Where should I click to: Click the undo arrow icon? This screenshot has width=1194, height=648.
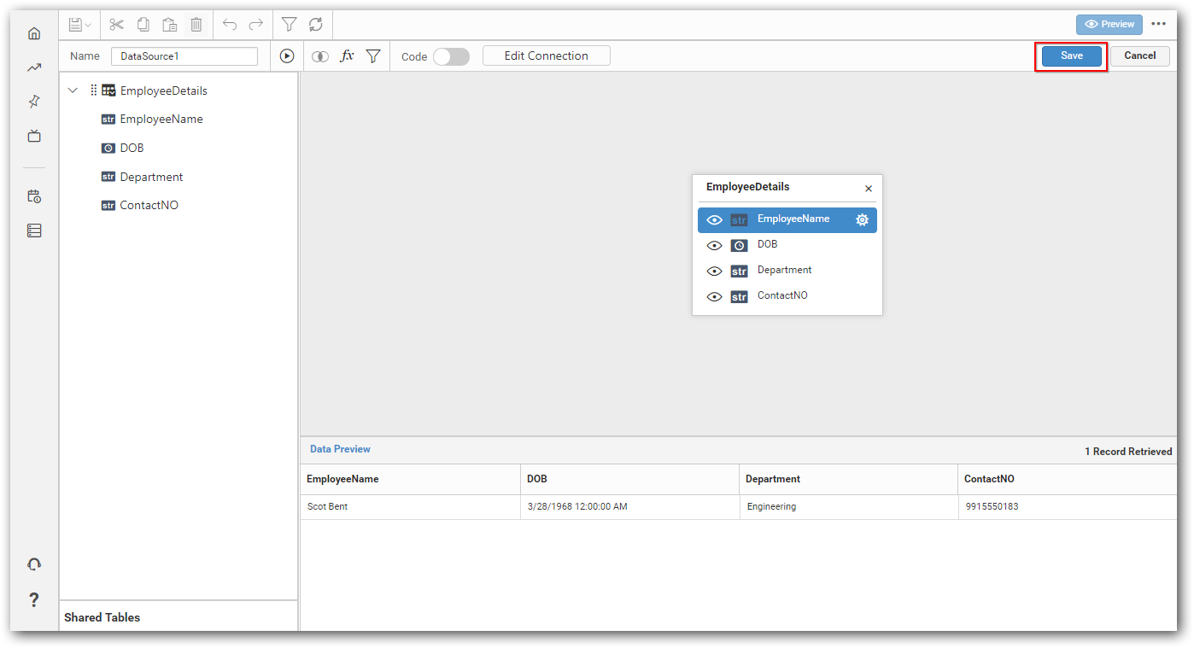pyautogui.click(x=229, y=25)
